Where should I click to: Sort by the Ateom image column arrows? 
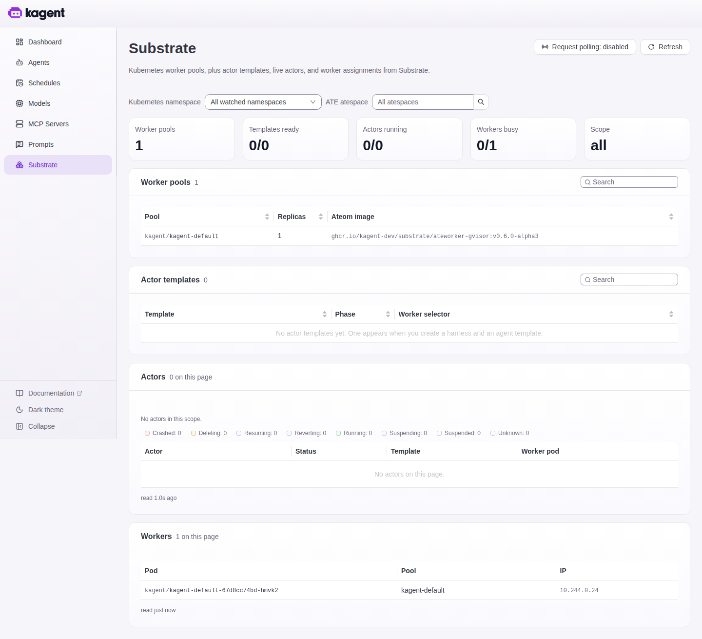click(671, 217)
